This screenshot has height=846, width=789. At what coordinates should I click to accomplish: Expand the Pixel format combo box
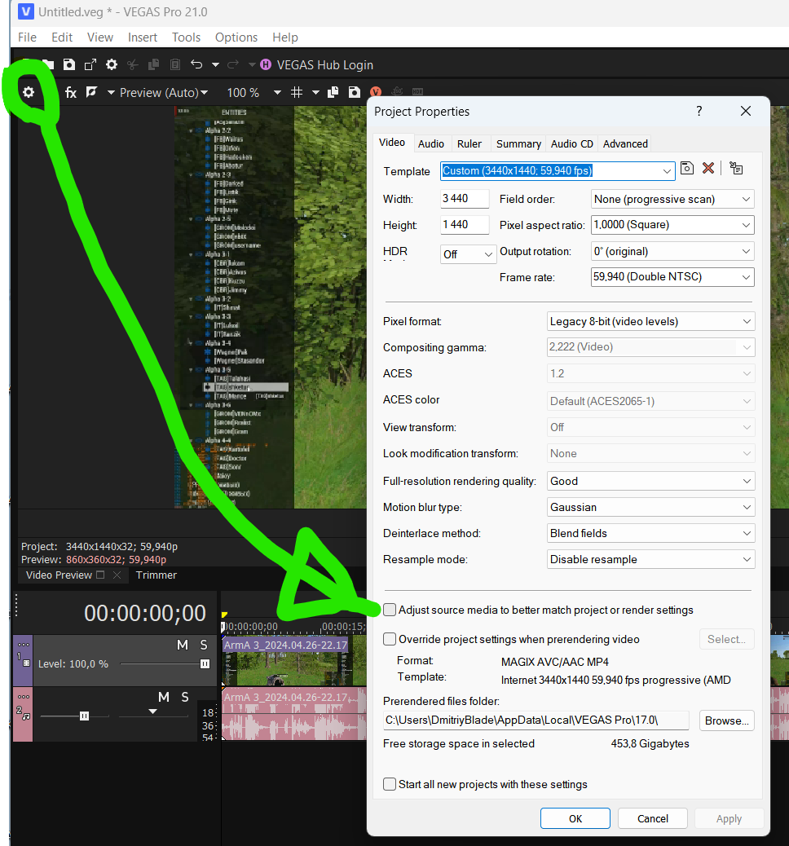coord(651,322)
